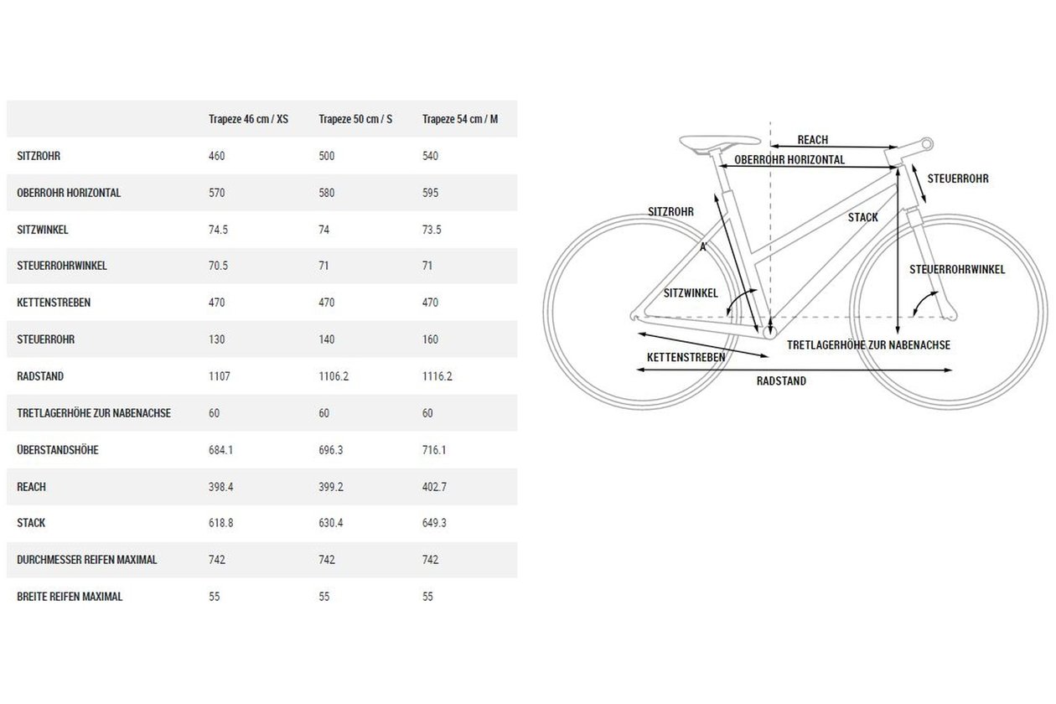
Task: Click the RADSTAND value 1107
Action: (220, 376)
